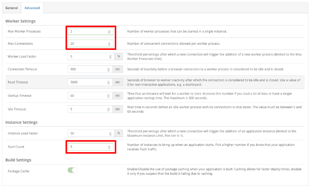Click the Max Worker Processes input field

(87, 32)
